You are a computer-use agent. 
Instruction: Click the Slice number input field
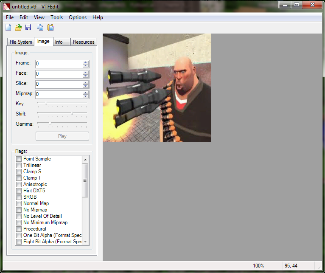(x=59, y=84)
